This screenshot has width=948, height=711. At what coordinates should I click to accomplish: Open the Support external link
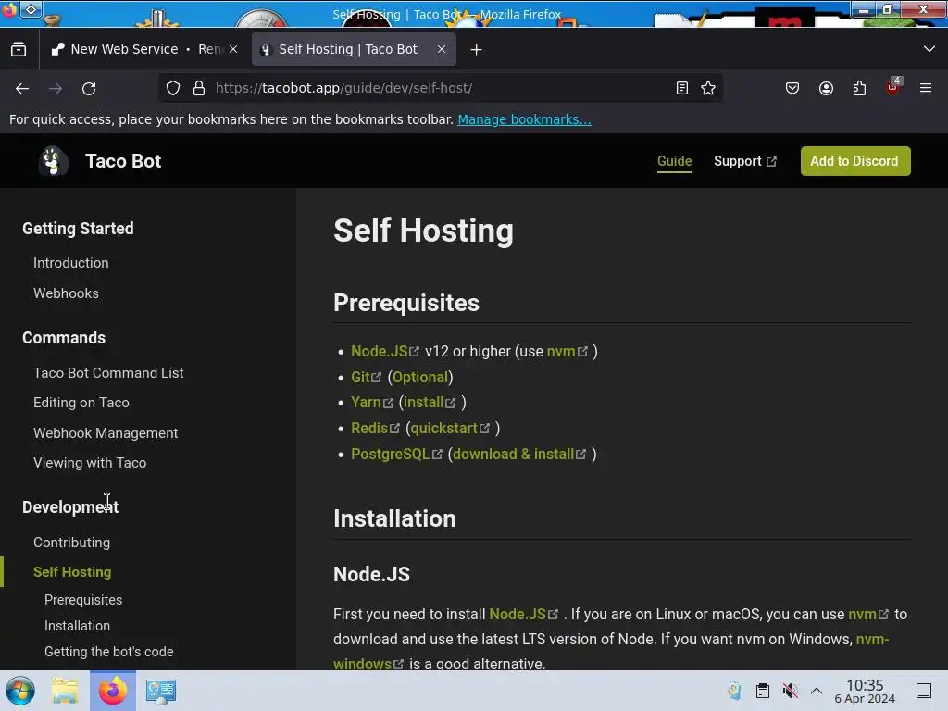tap(745, 161)
